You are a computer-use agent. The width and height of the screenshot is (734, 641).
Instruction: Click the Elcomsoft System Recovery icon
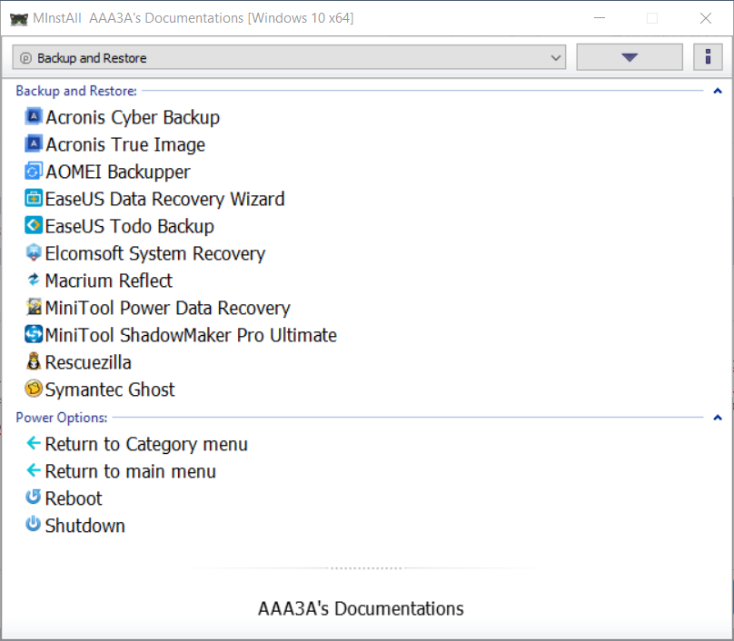click(x=34, y=252)
